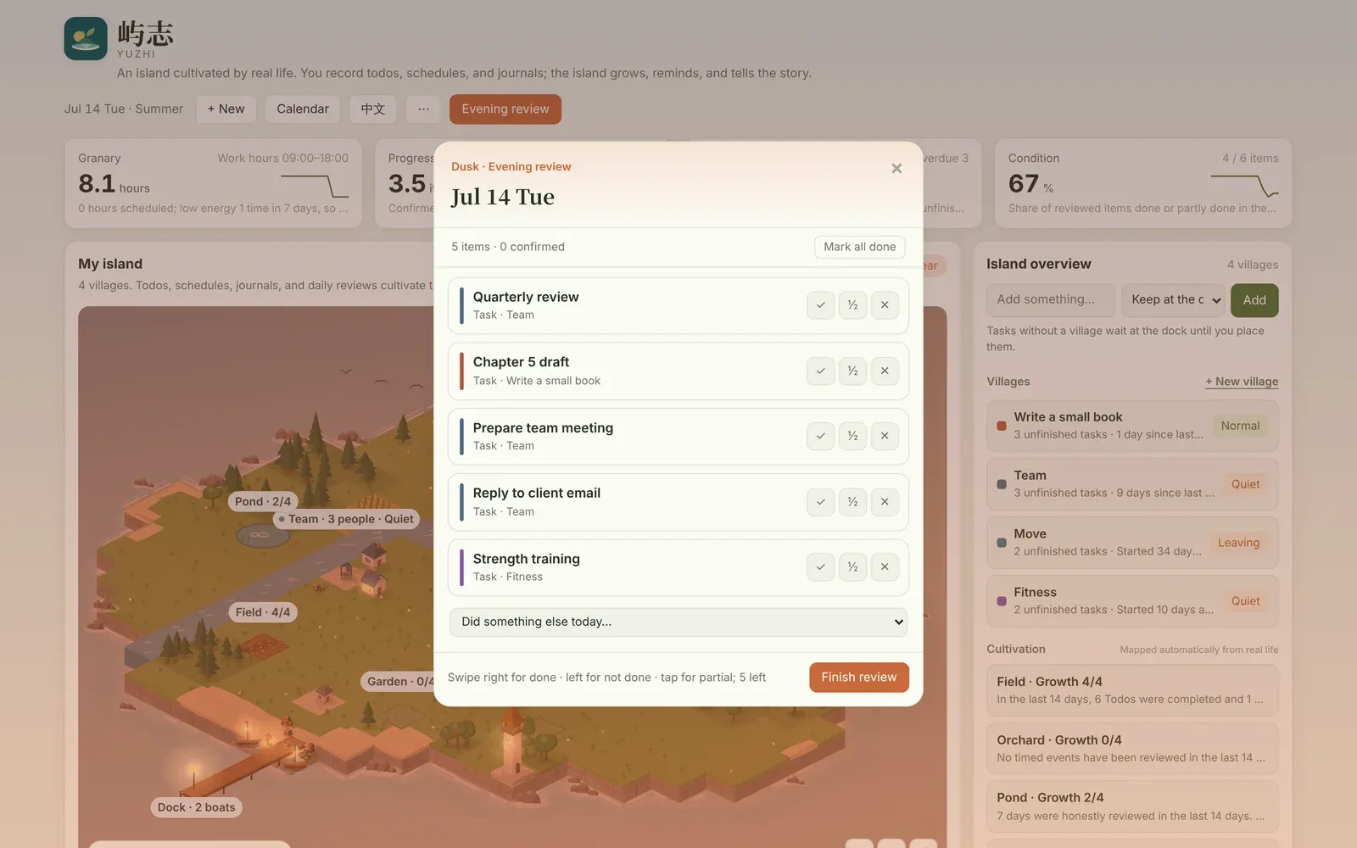The width and height of the screenshot is (1357, 848).
Task: Mark Prepare team meeting partially done
Action: coord(852,436)
